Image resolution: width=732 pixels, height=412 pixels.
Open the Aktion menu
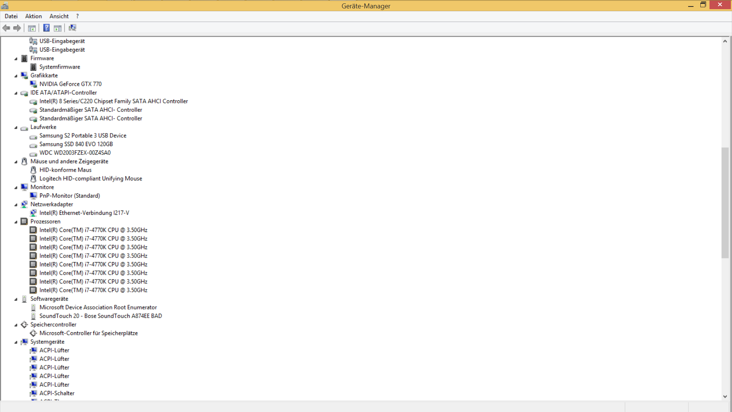click(34, 16)
